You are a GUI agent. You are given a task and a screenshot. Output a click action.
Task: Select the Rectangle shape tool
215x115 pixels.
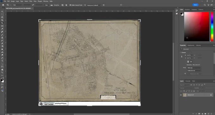tap(2, 66)
